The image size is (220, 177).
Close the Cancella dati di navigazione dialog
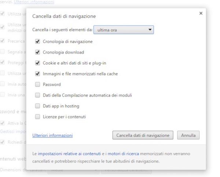coord(201,13)
